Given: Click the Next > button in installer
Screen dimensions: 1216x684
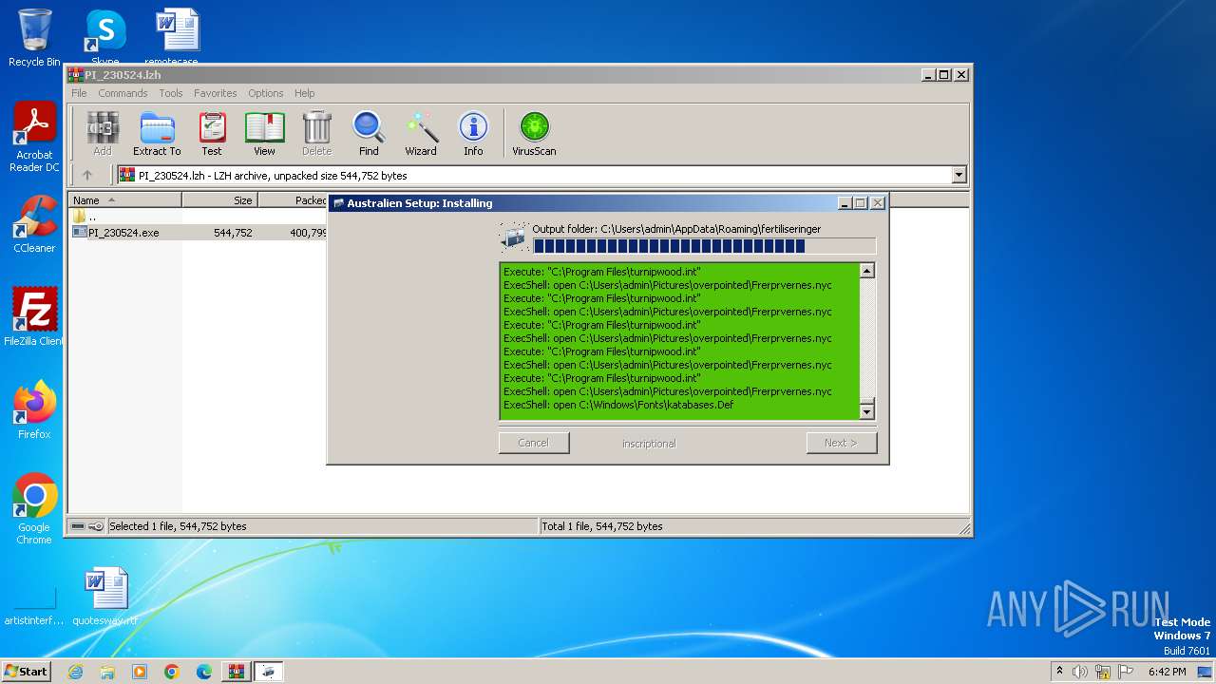Looking at the screenshot, I should coord(841,443).
